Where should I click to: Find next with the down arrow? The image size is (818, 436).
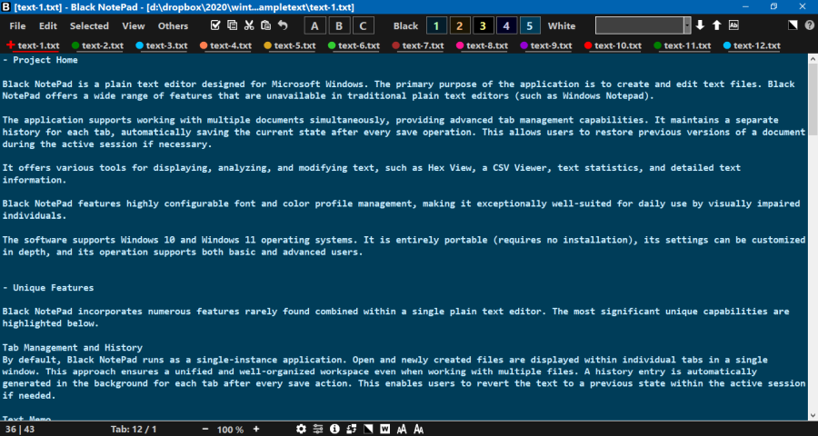coord(700,25)
